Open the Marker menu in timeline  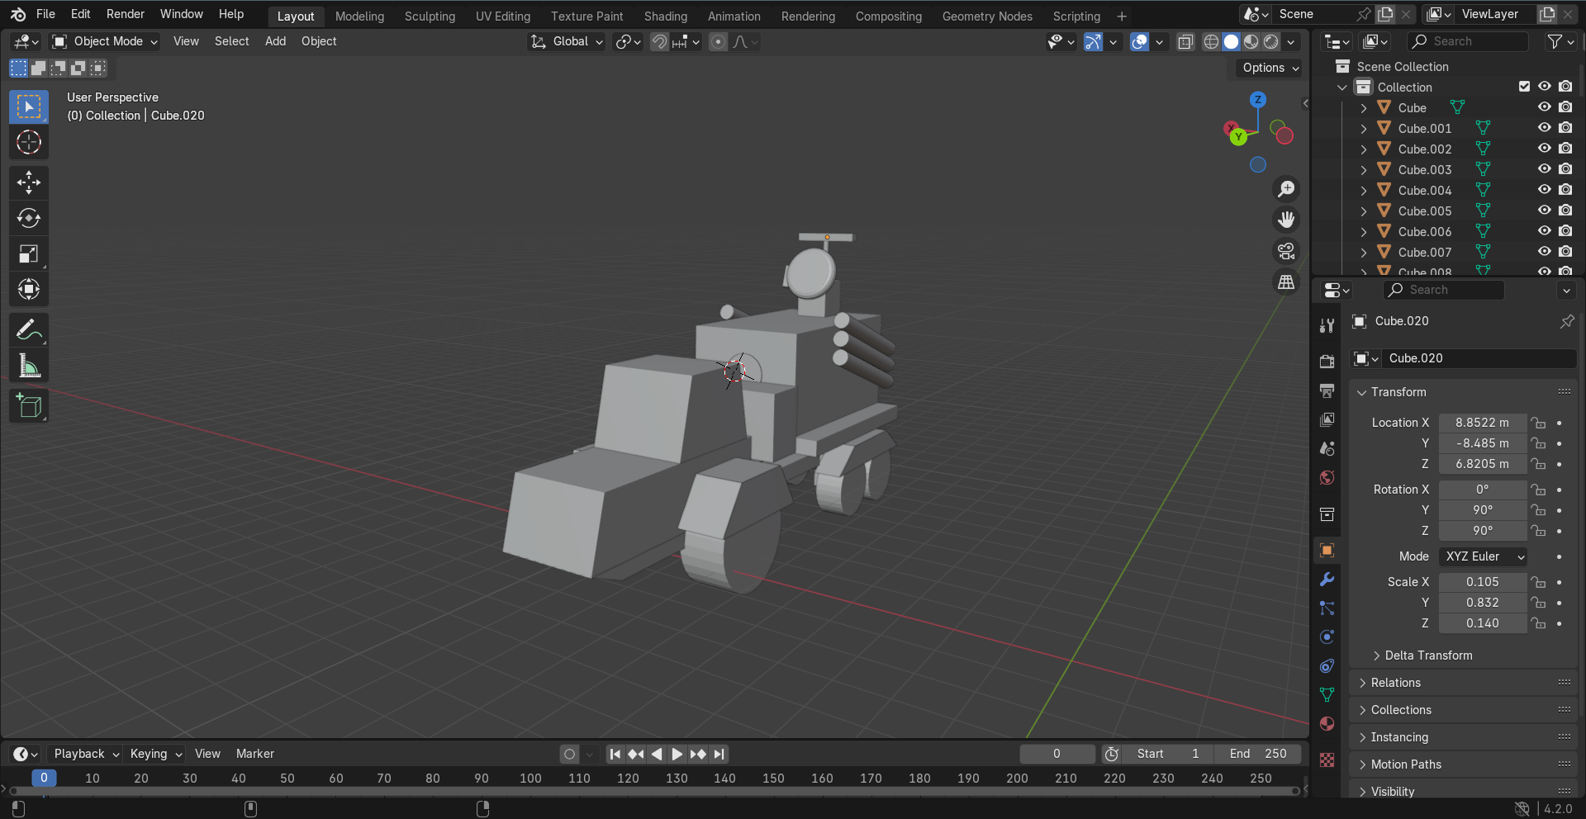(255, 754)
